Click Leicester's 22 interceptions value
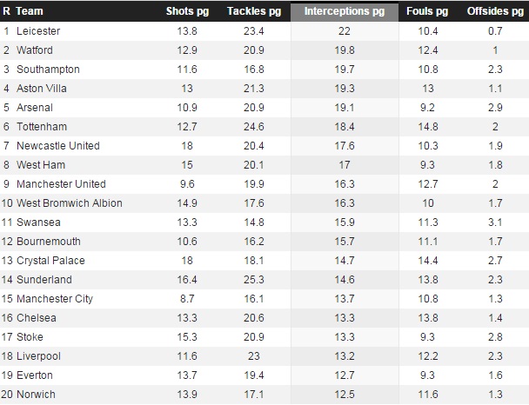 coord(345,31)
